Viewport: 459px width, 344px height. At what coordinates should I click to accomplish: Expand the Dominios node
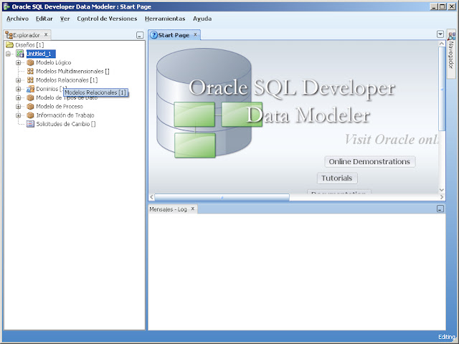pos(18,89)
